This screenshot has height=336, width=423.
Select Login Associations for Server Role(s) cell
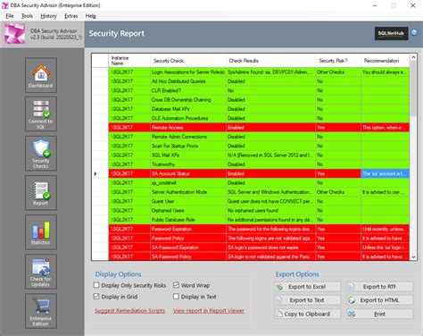188,72
